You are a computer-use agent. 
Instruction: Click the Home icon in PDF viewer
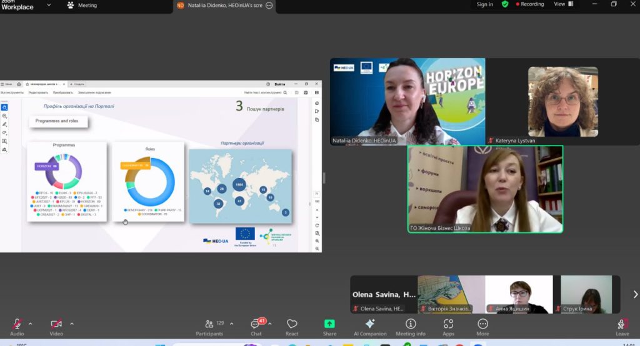pos(19,84)
